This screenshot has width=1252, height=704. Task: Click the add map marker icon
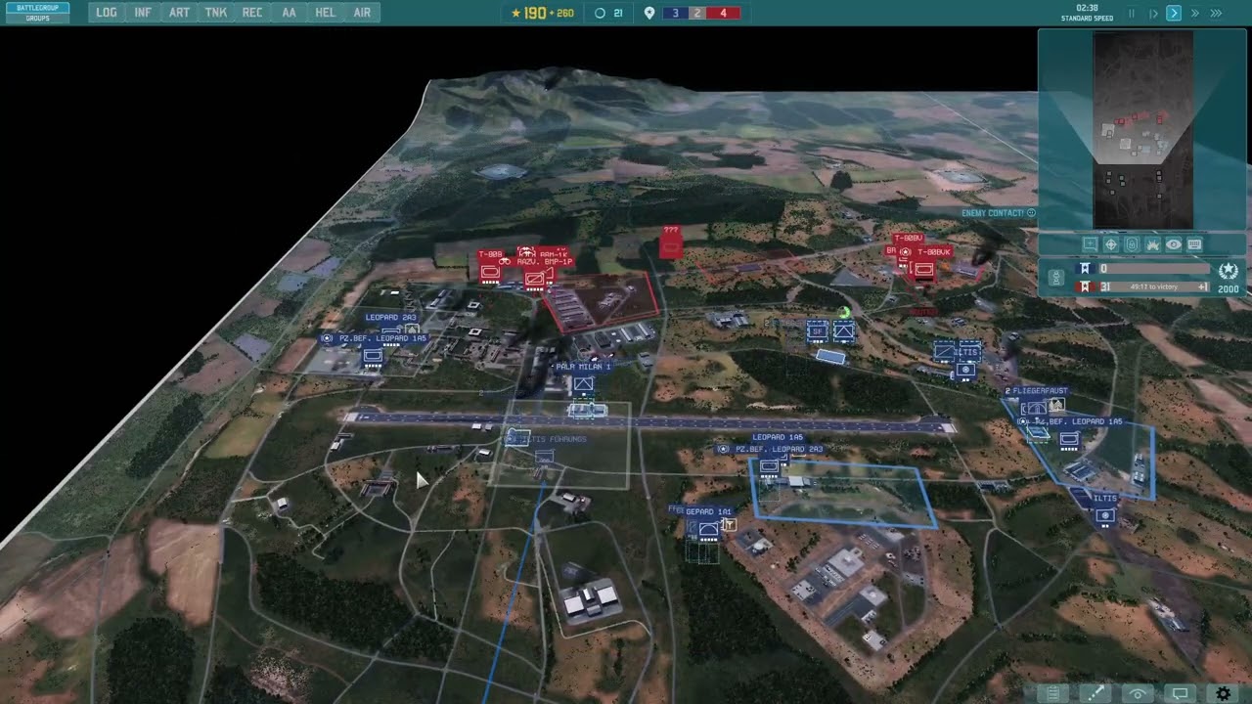coord(1091,244)
